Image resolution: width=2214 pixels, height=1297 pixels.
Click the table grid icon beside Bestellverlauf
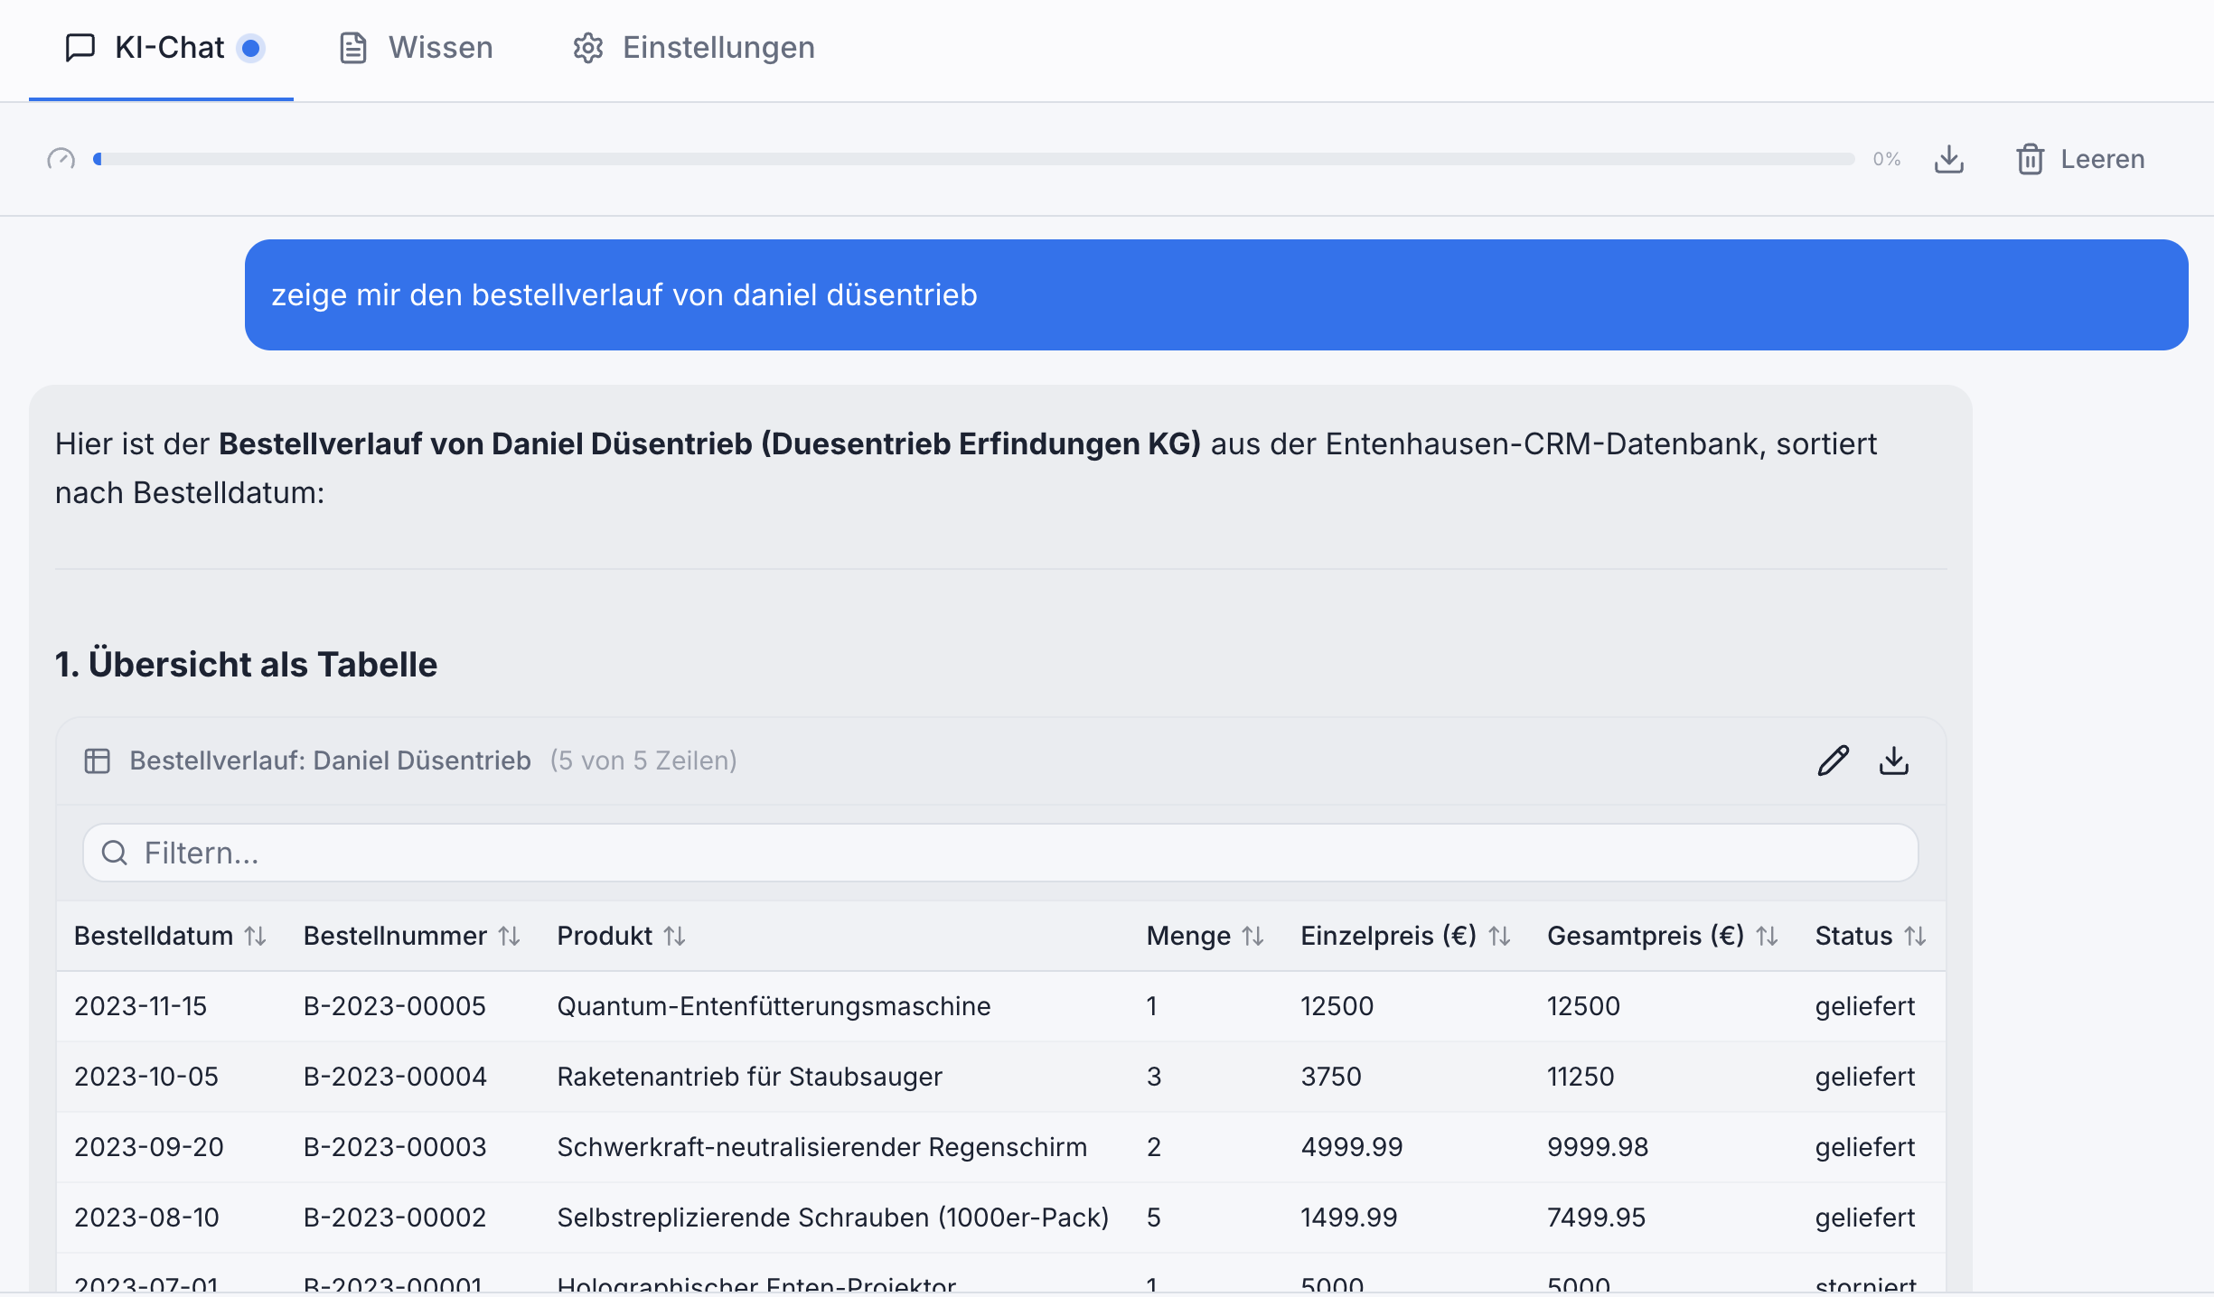pyautogui.click(x=97, y=760)
